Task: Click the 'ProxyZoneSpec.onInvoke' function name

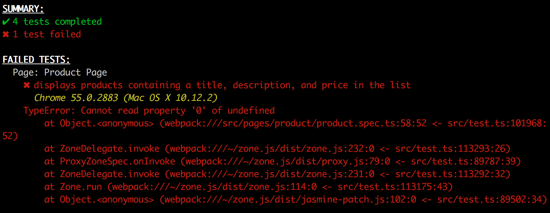Action: (117, 161)
